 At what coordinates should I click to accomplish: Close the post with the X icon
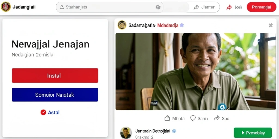point(271,25)
